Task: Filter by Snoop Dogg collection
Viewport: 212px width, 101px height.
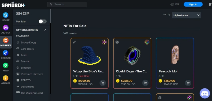Action: click(28, 42)
